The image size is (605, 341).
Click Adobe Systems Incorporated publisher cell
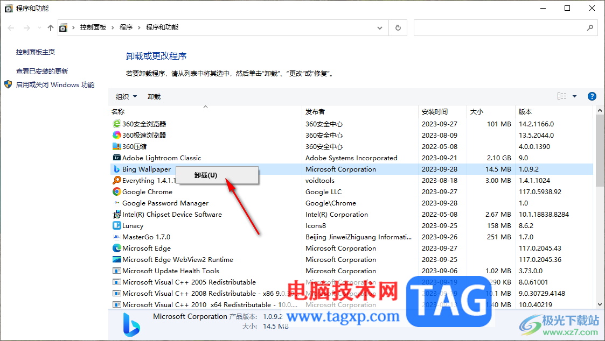pos(351,158)
